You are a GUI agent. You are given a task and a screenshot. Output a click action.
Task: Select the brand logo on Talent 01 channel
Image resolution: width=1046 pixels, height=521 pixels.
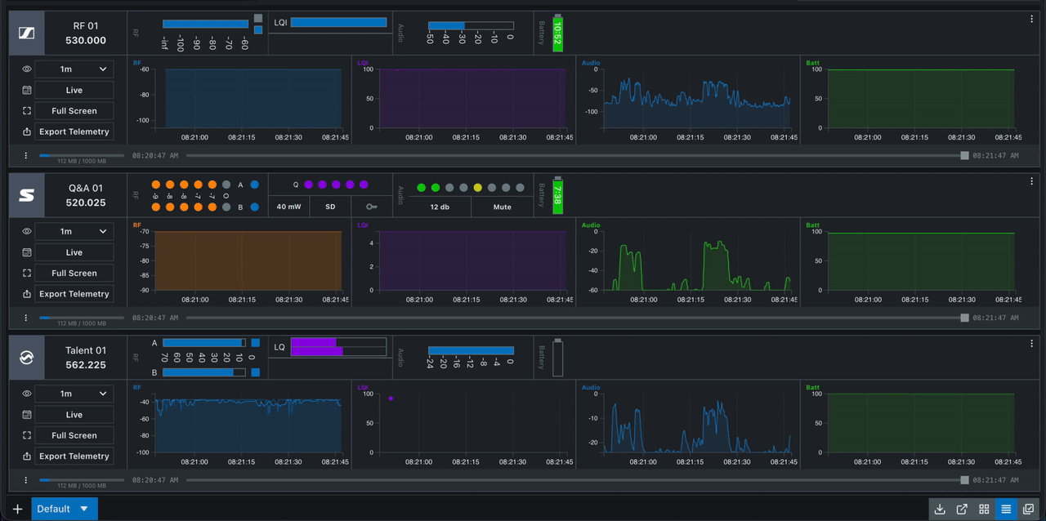[x=25, y=357]
